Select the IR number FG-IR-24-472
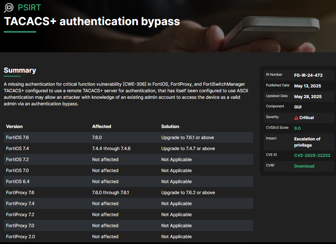This screenshot has height=244, width=336. (x=308, y=75)
